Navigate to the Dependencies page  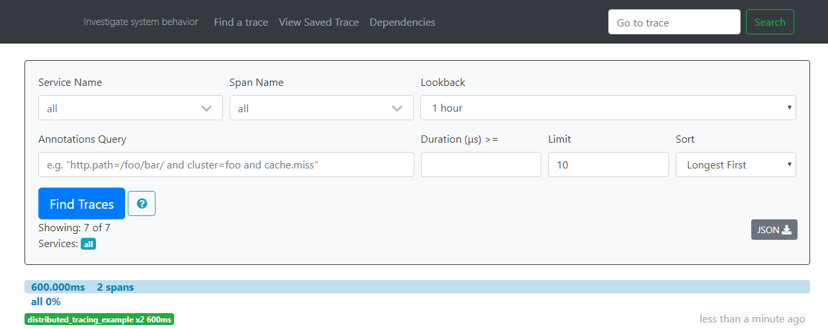tap(402, 22)
